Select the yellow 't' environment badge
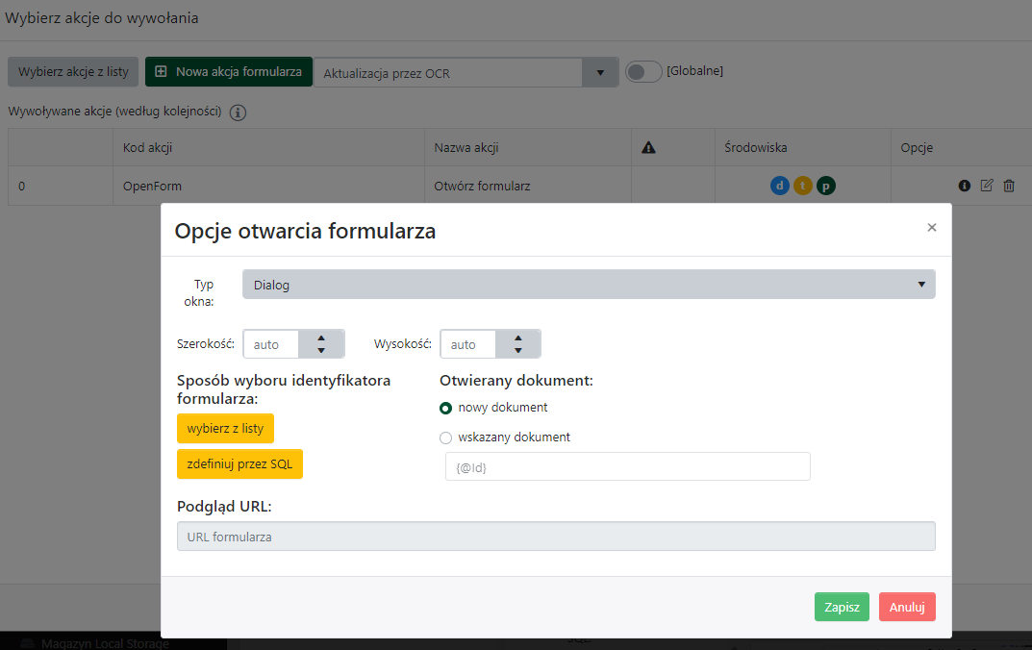 click(802, 185)
